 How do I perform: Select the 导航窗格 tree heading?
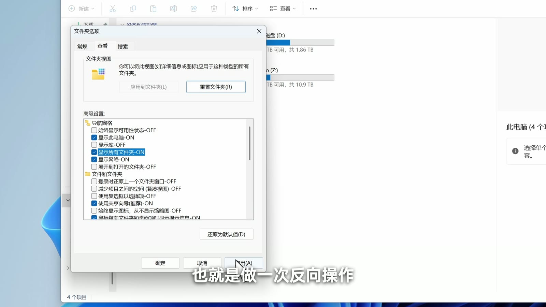pos(102,123)
